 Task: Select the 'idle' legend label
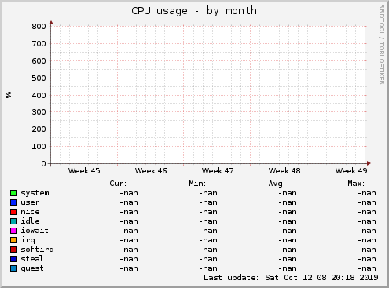pyautogui.click(x=30, y=221)
